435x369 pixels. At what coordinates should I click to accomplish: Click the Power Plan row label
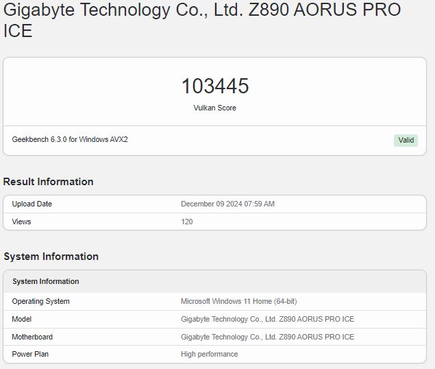tap(30, 354)
